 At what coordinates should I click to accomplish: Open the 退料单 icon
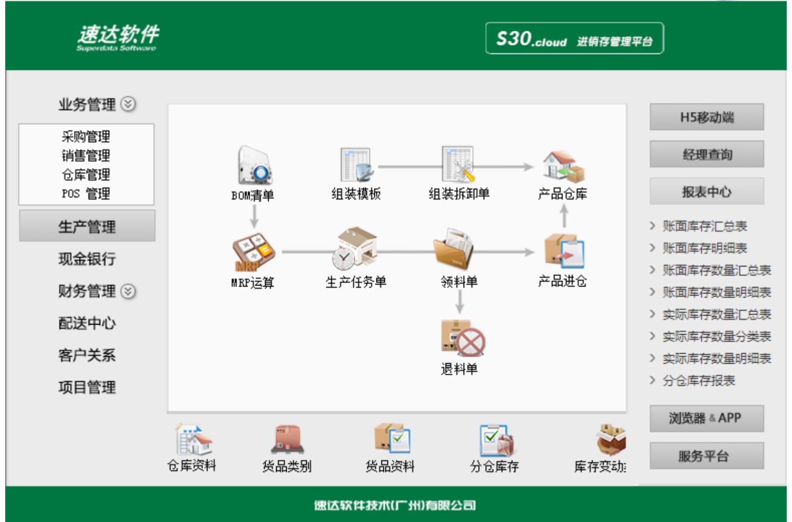[x=463, y=338]
